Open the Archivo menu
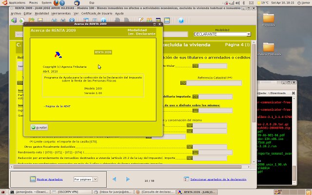 coord(16,14)
